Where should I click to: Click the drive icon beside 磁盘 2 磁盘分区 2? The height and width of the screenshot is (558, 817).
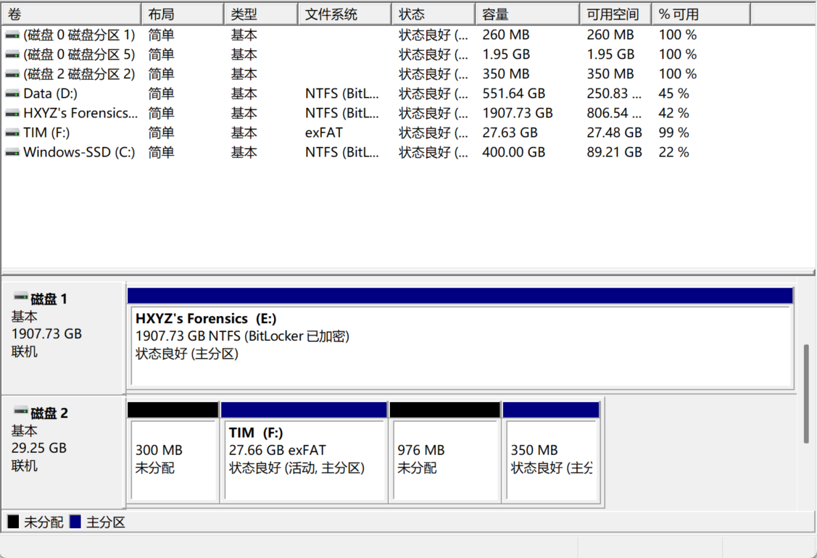pos(12,75)
